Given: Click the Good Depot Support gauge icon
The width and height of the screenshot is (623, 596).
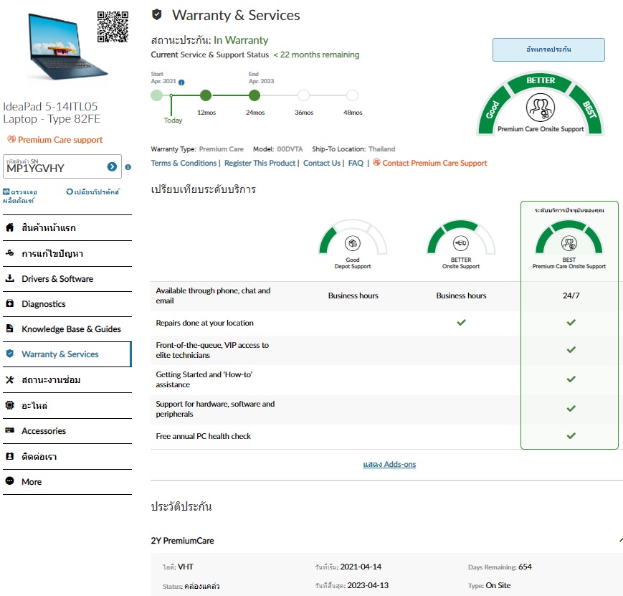Looking at the screenshot, I should tap(353, 243).
